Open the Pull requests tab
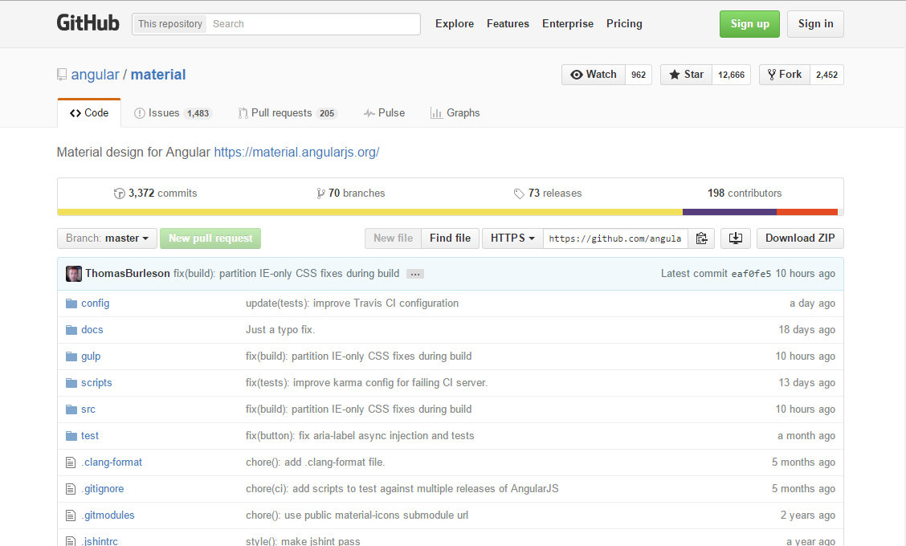 click(x=288, y=113)
